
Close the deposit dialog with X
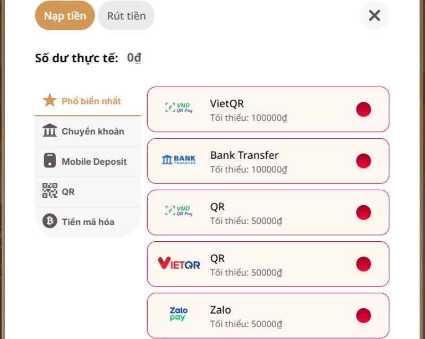point(375,15)
